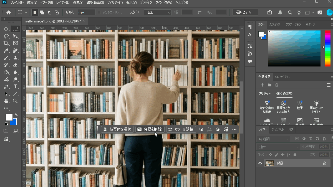Open the スタイル dropdown showing 標準

[x=158, y=12]
